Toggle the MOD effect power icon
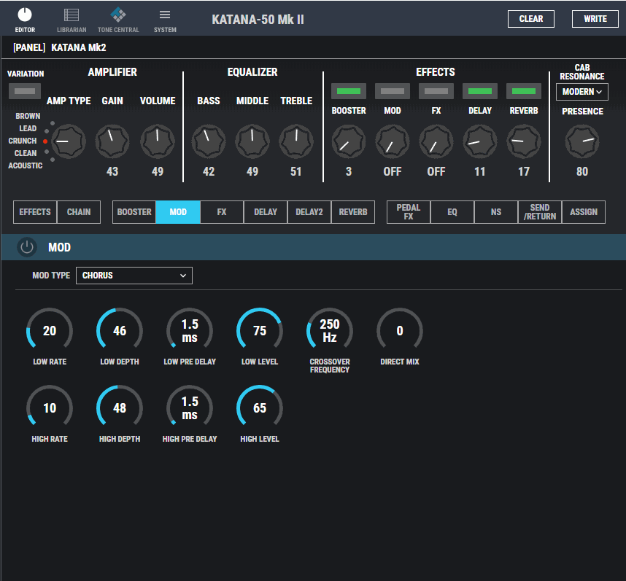 pos(27,247)
